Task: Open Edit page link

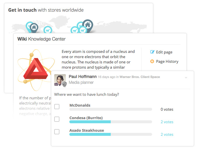Action: (164, 52)
